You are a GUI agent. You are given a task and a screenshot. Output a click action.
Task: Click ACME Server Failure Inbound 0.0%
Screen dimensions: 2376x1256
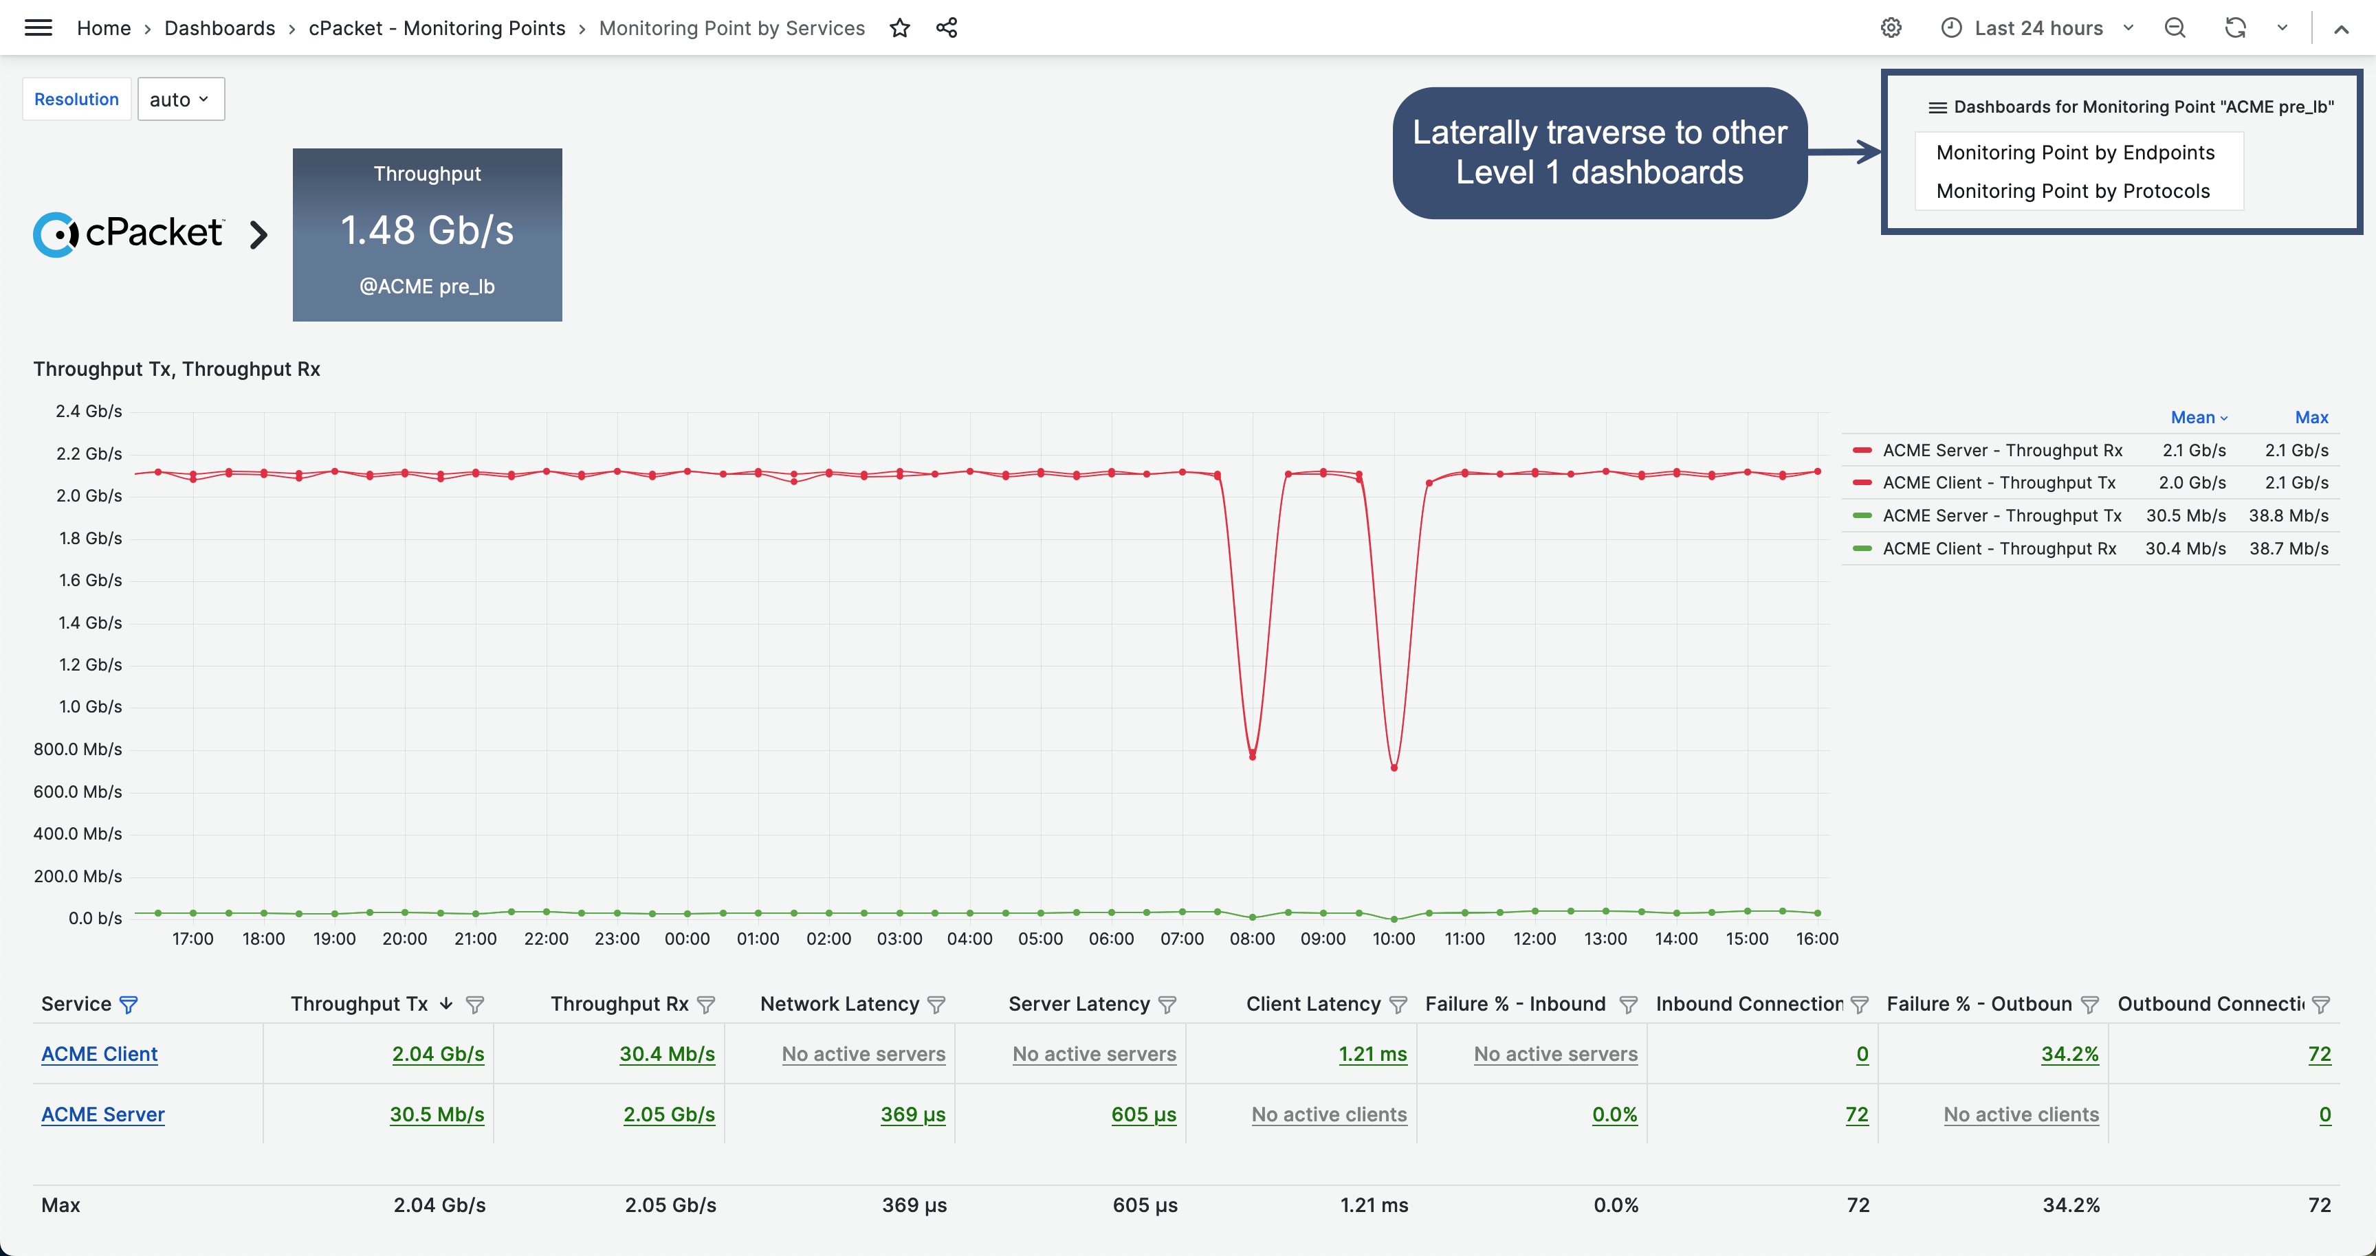[1614, 1114]
